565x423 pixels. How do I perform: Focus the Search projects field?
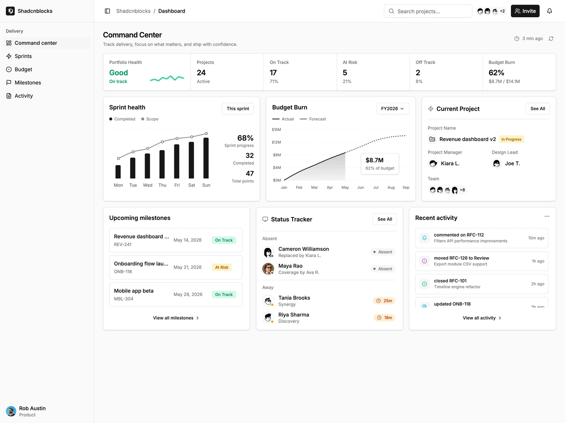428,11
